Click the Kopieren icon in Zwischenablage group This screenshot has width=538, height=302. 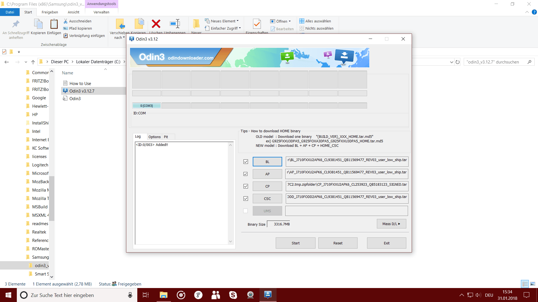pyautogui.click(x=38, y=24)
